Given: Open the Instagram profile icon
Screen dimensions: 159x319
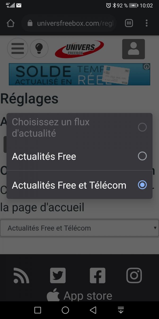Looking at the screenshot, I should tap(134, 275).
